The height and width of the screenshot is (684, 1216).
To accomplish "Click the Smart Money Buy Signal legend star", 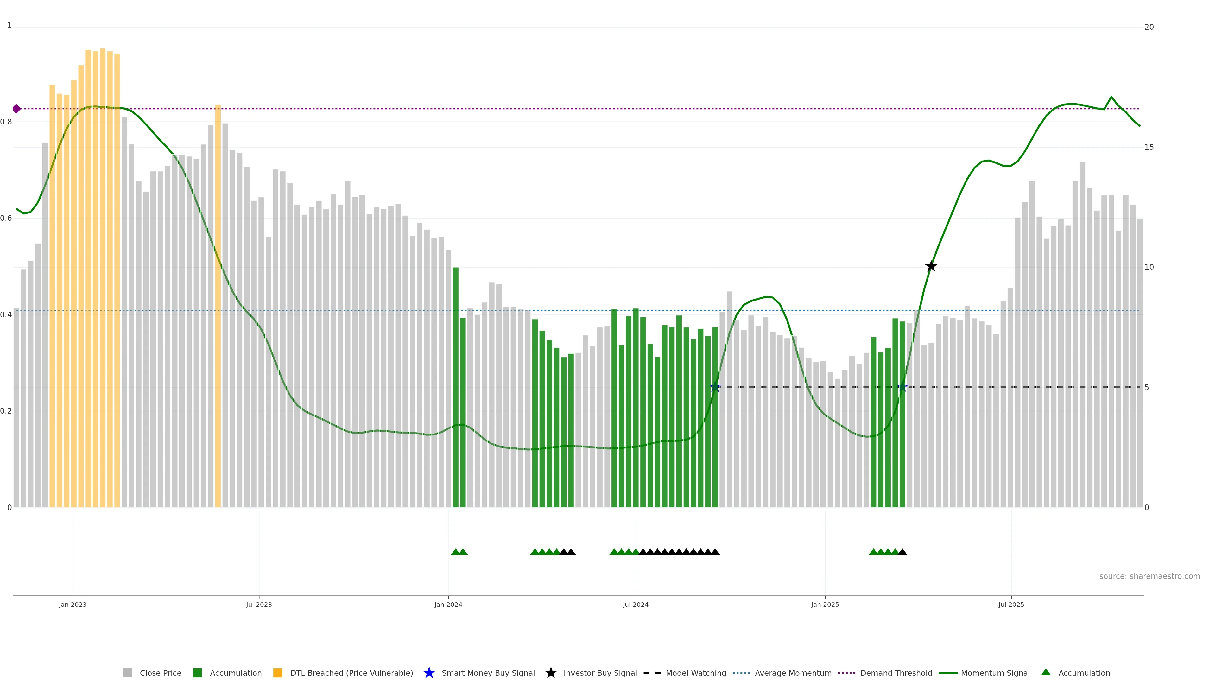I will [429, 673].
